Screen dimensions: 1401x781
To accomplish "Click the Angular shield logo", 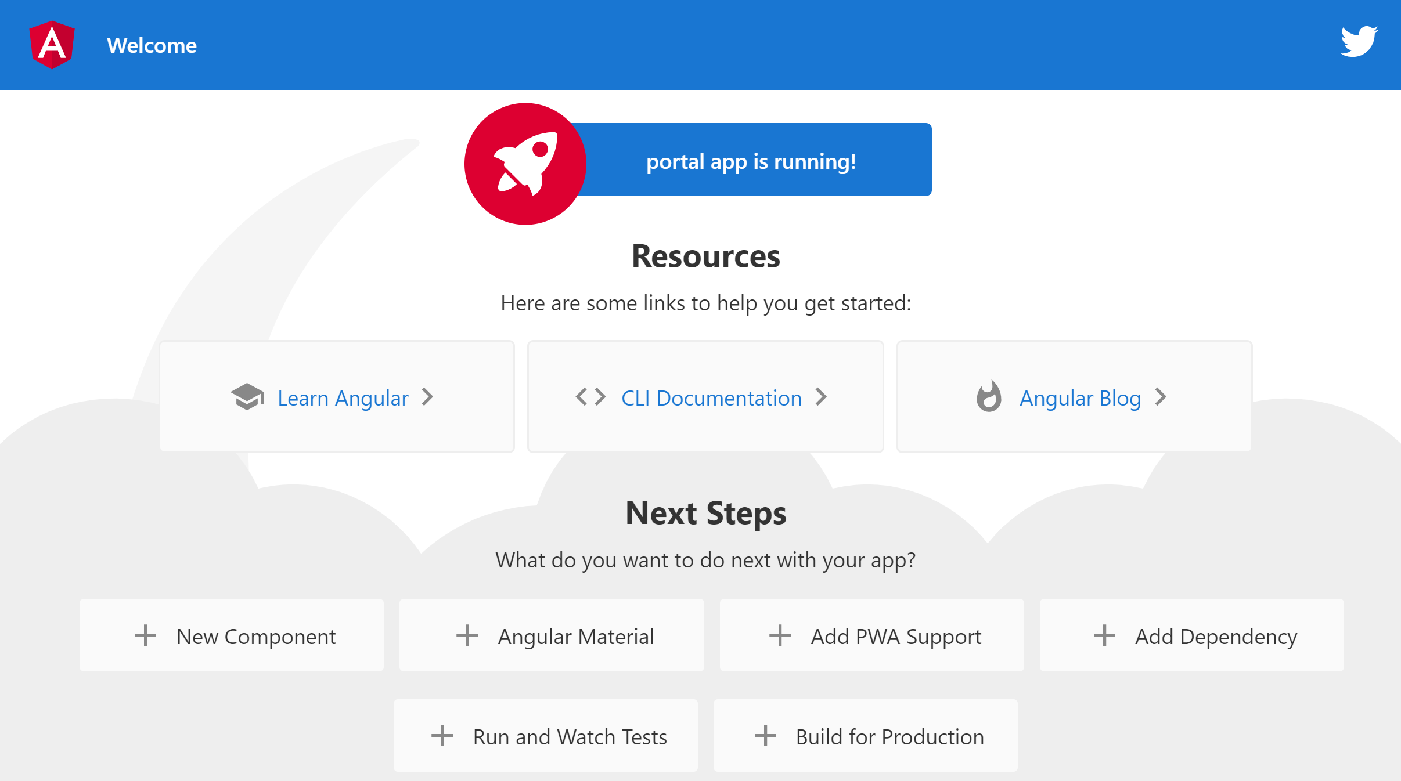I will click(x=52, y=45).
